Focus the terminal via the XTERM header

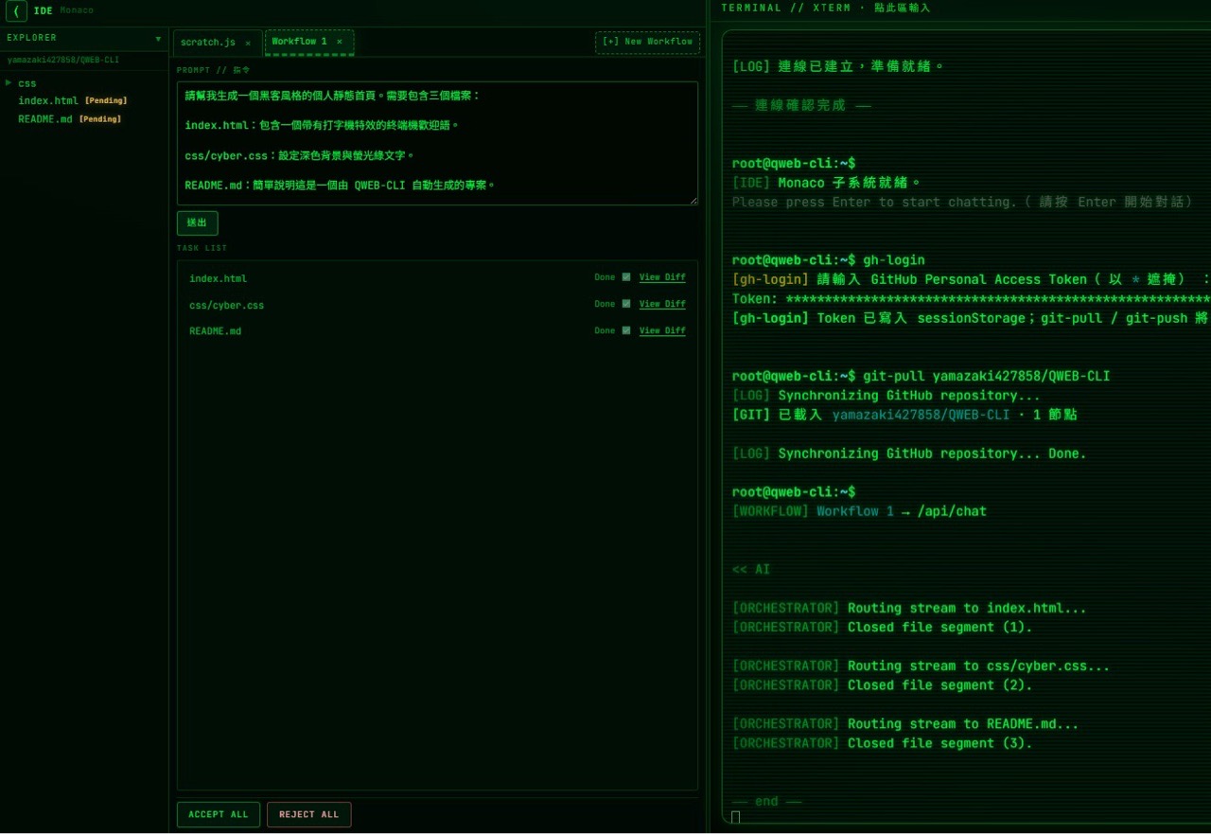[x=826, y=8]
